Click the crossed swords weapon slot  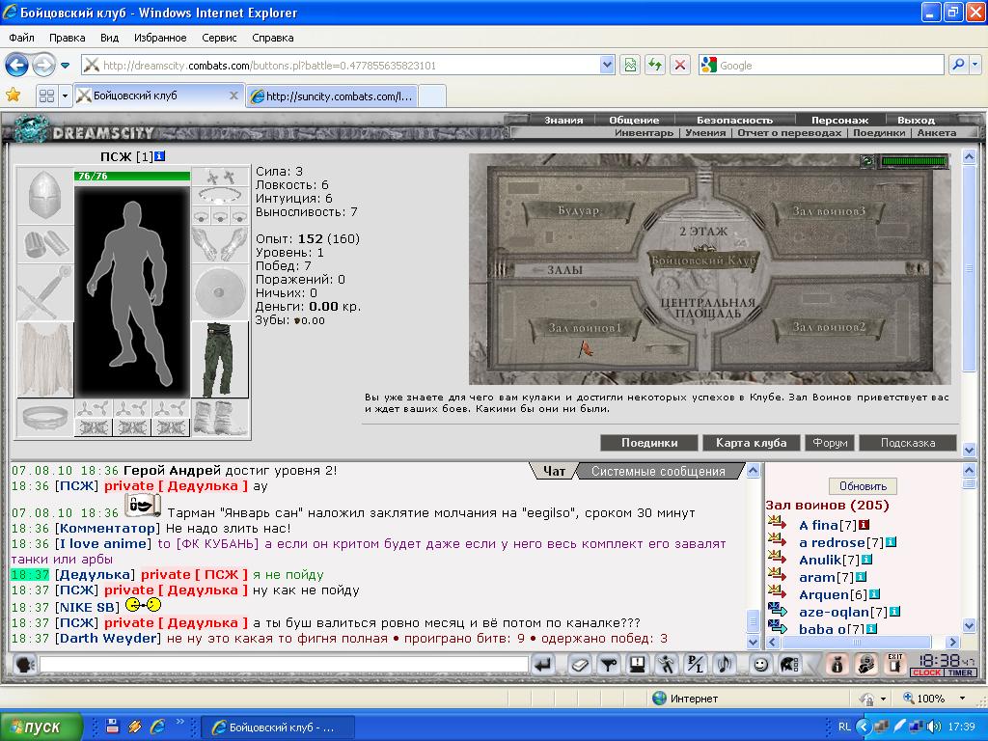coord(44,292)
